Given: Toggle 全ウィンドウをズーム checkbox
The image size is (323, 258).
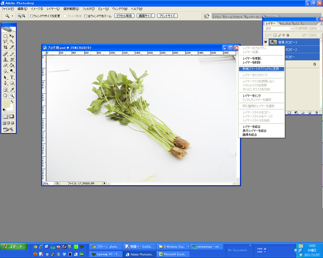Looking at the screenshot, I should click(86, 16).
